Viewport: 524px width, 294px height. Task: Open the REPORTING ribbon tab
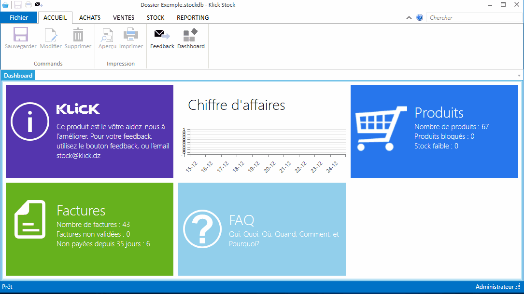coord(193,18)
